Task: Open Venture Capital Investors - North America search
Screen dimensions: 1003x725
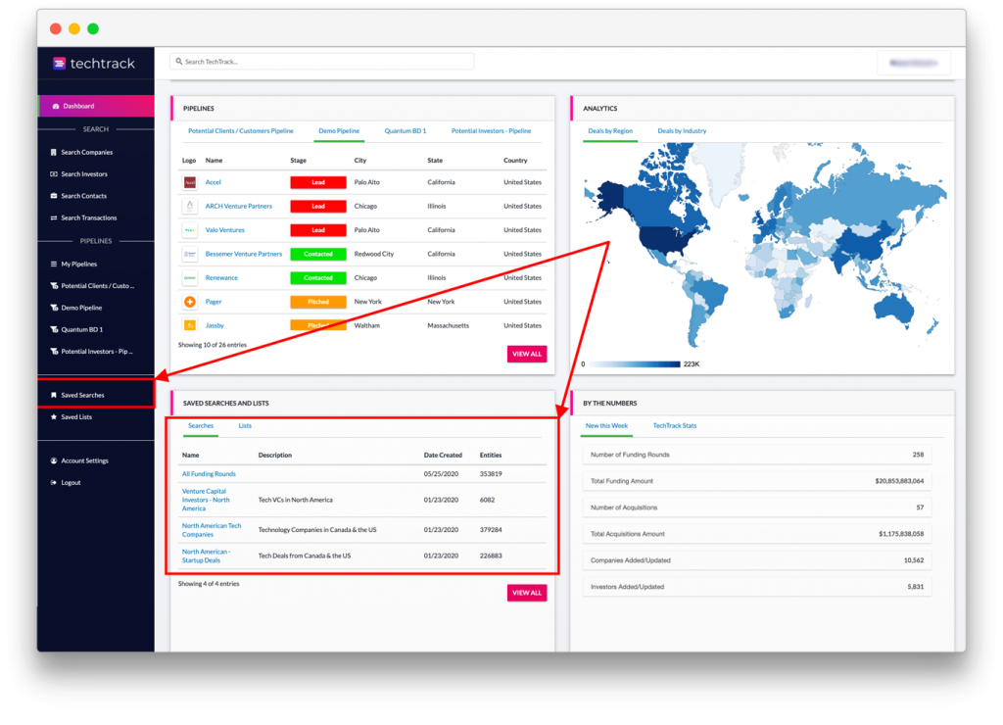Action: pyautogui.click(x=206, y=500)
